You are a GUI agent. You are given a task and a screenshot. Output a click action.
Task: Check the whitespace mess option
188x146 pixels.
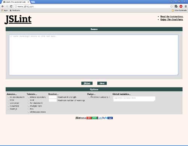coord(29,112)
